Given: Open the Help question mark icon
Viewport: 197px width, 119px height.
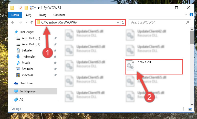Looking at the screenshot, I should click(x=191, y=15).
